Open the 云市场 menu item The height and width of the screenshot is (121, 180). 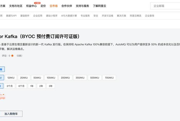click(53, 6)
